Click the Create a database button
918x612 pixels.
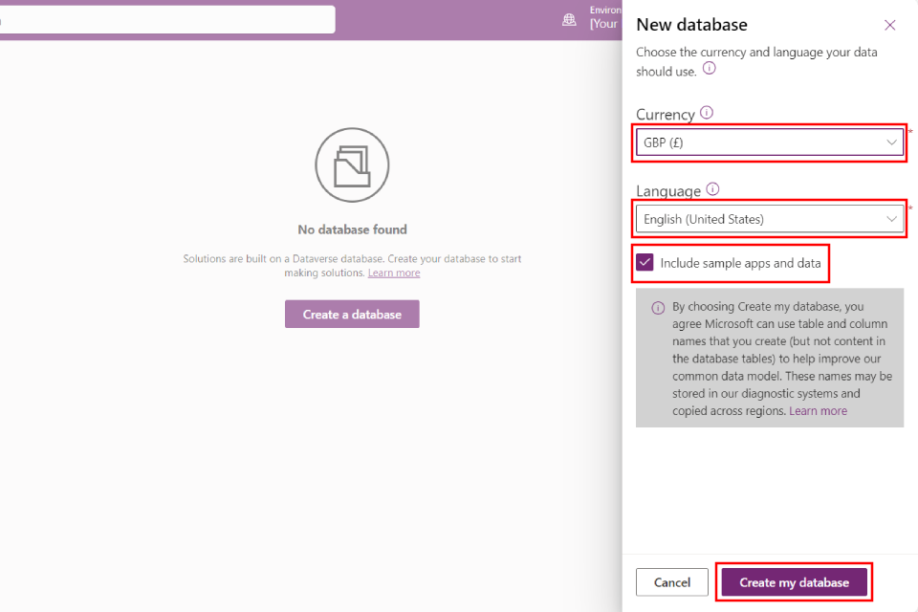(x=352, y=315)
